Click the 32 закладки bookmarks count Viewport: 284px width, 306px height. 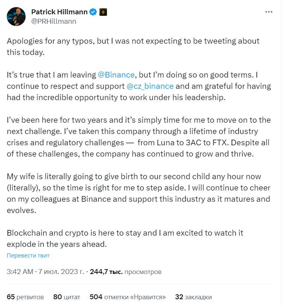(x=193, y=297)
